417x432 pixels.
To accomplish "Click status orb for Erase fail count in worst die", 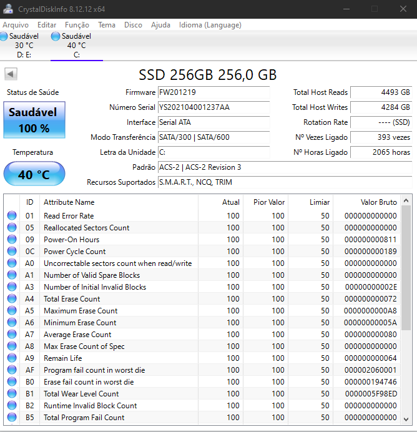I will pos(12,381).
